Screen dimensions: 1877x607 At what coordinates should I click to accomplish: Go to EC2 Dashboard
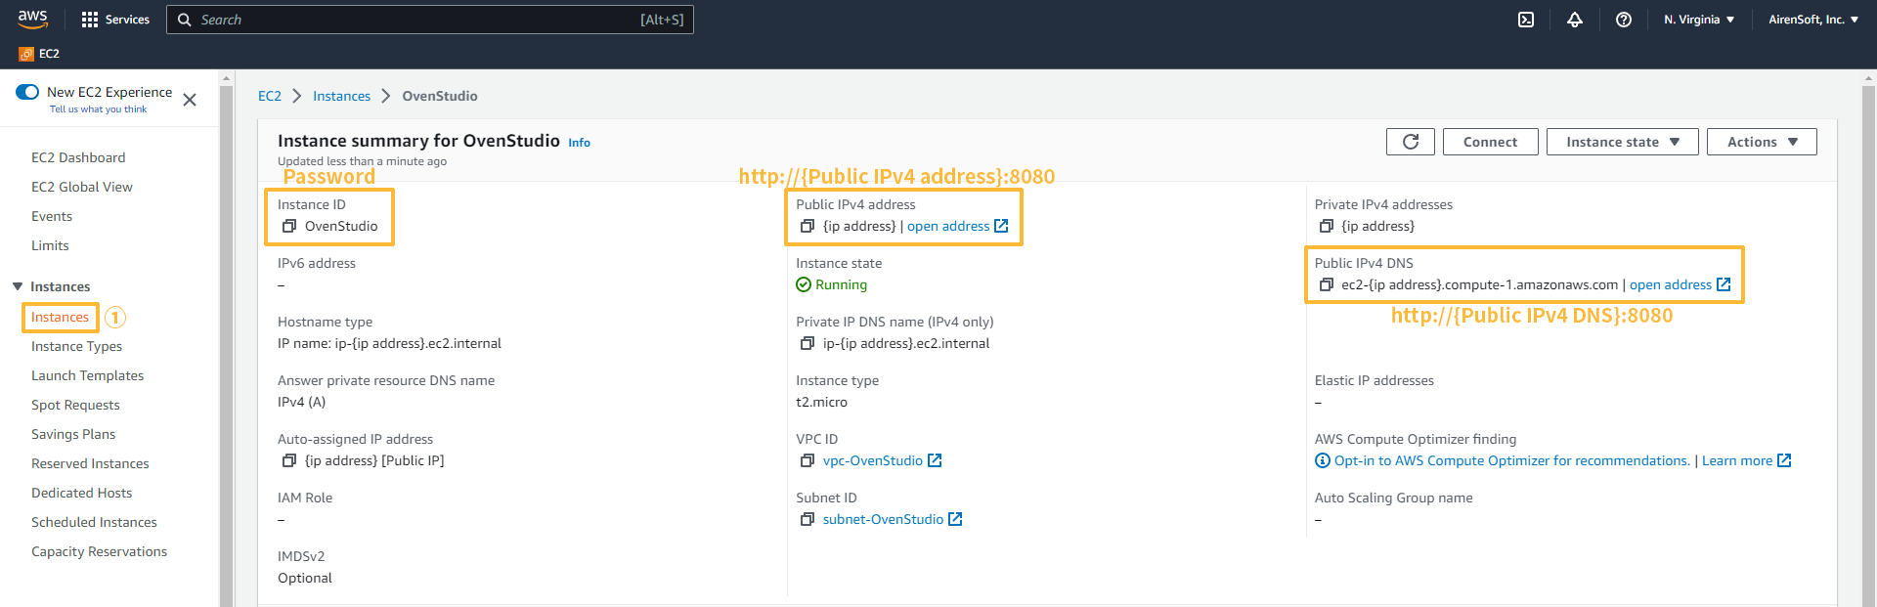click(78, 157)
